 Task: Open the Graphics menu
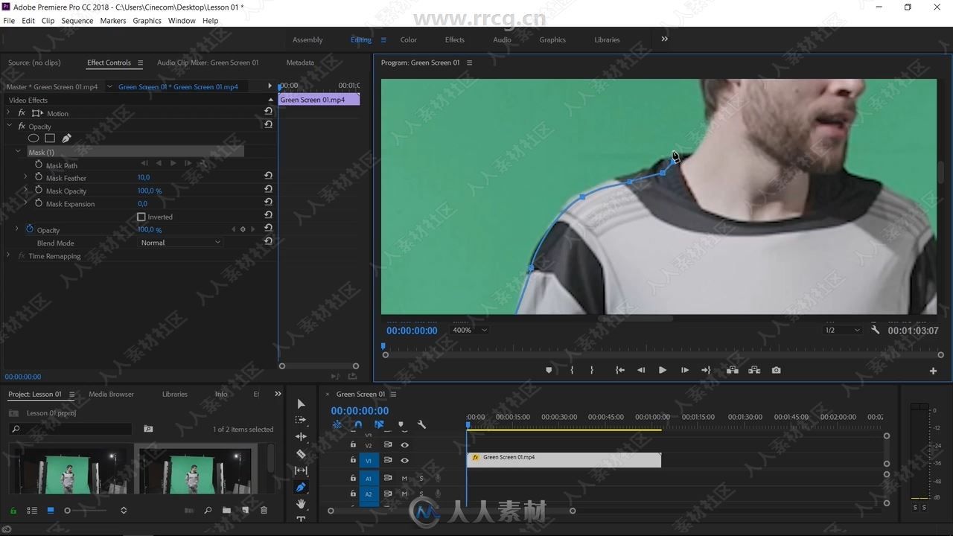pos(147,21)
